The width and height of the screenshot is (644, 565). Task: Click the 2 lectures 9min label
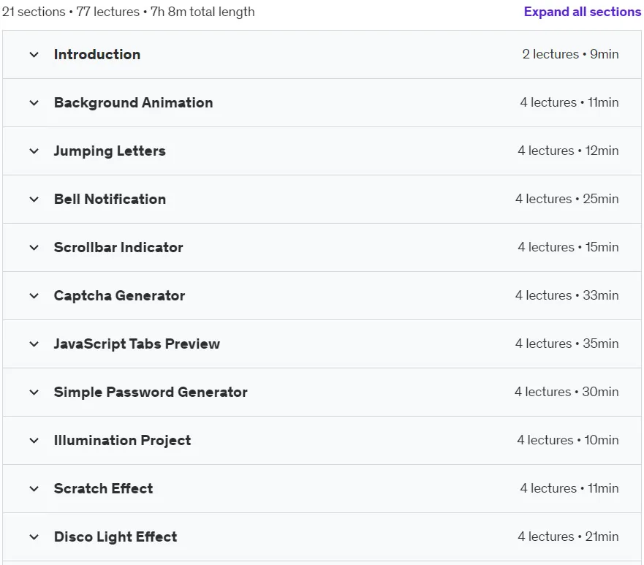point(570,54)
